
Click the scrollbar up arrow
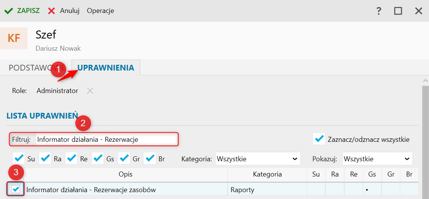(x=426, y=81)
